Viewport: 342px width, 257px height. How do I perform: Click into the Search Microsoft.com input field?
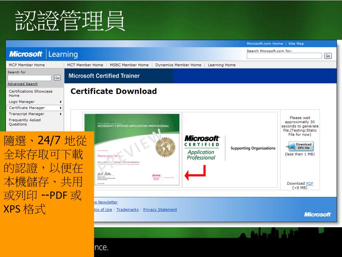click(284, 56)
